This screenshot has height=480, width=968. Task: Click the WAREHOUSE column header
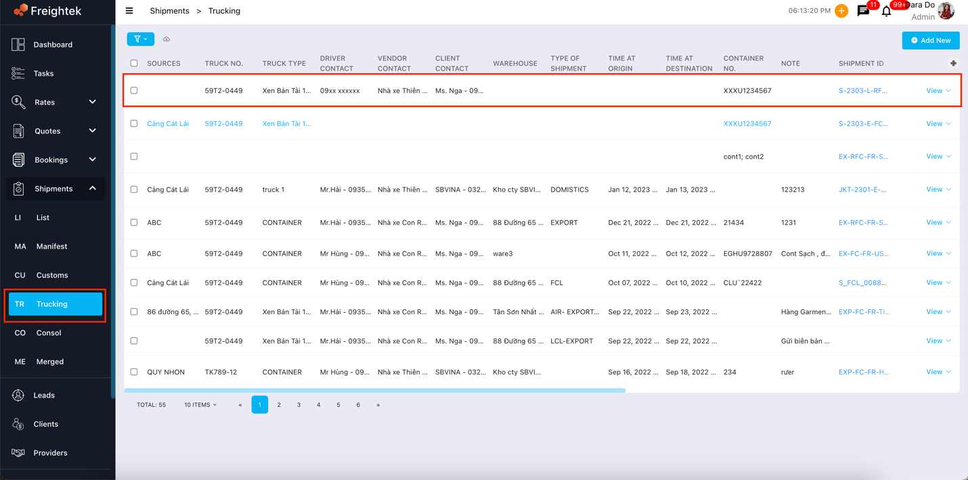515,63
